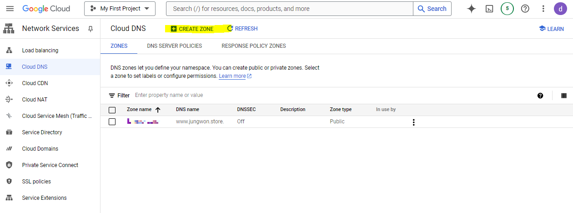Click the Google Cloud logo

(46, 9)
